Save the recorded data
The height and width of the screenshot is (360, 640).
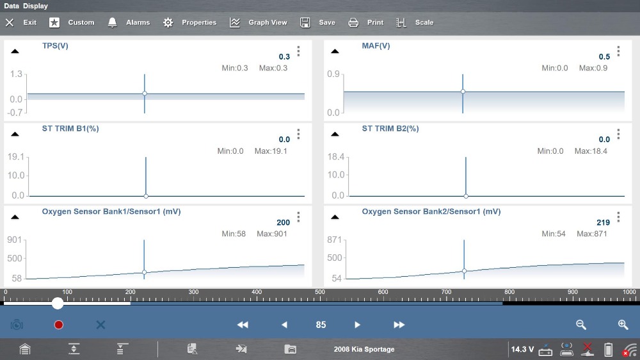coord(317,22)
